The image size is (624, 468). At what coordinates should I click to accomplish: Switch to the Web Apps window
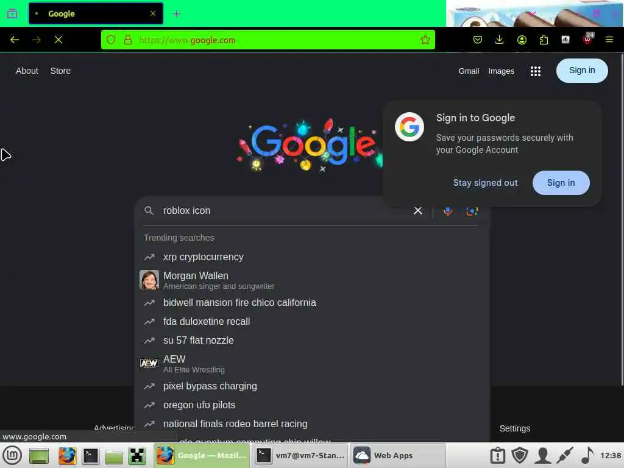(398, 456)
